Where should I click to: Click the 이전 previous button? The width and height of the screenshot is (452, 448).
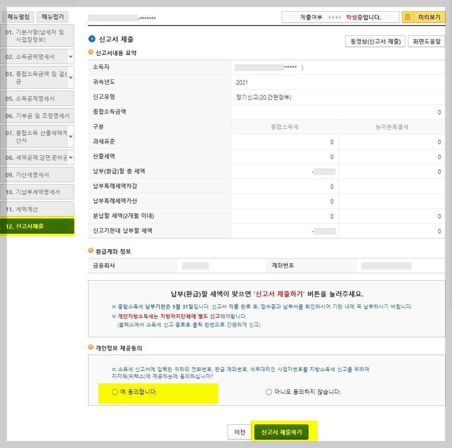coord(239,431)
